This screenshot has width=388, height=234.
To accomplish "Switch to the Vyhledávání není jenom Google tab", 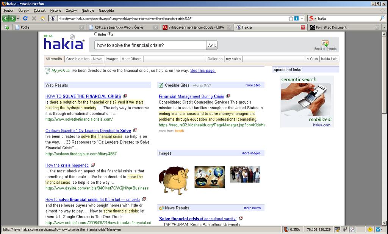I will pos(197,27).
